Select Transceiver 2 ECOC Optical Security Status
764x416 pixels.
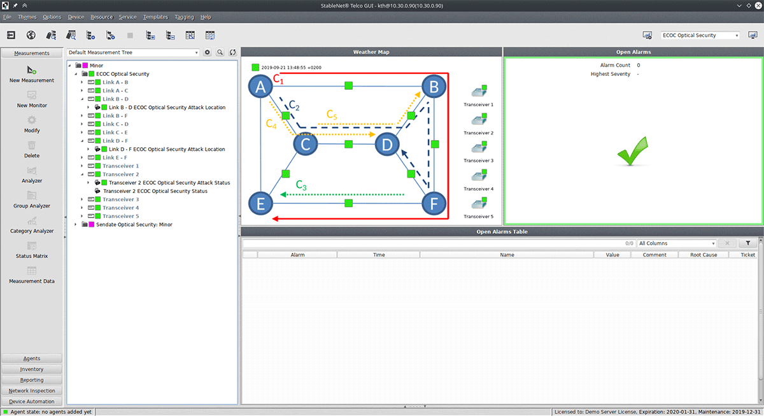[x=155, y=190]
